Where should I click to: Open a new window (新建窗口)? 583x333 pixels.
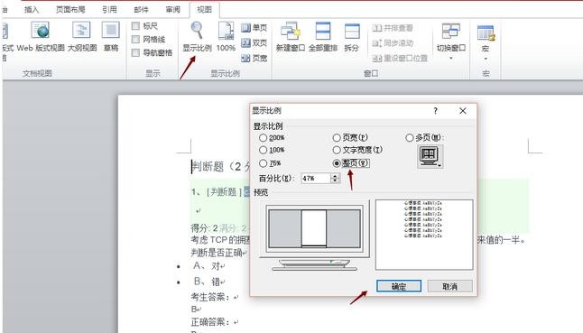point(291,36)
